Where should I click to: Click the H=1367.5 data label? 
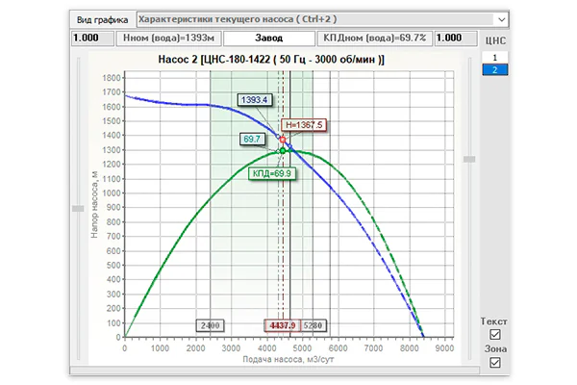pos(304,125)
